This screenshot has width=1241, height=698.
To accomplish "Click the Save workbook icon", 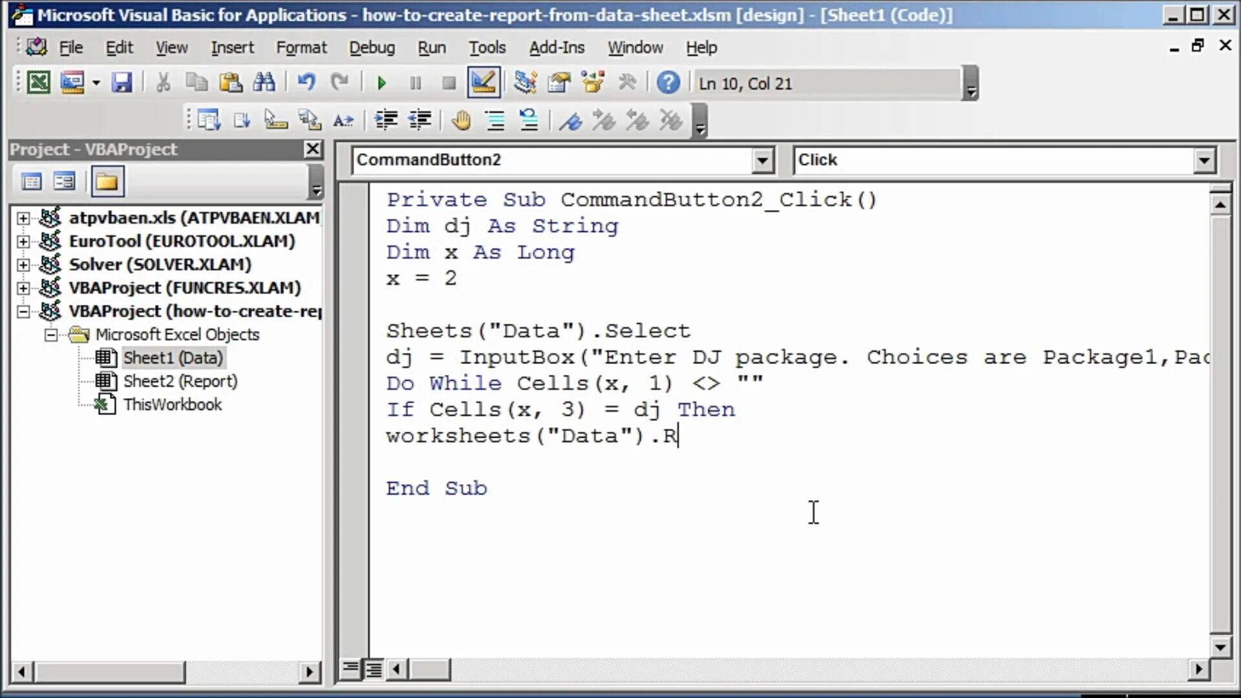I will click(122, 83).
